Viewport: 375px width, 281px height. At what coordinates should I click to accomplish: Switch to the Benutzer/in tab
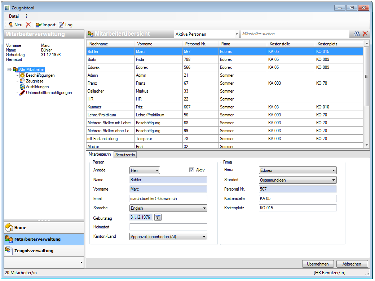coord(125,155)
